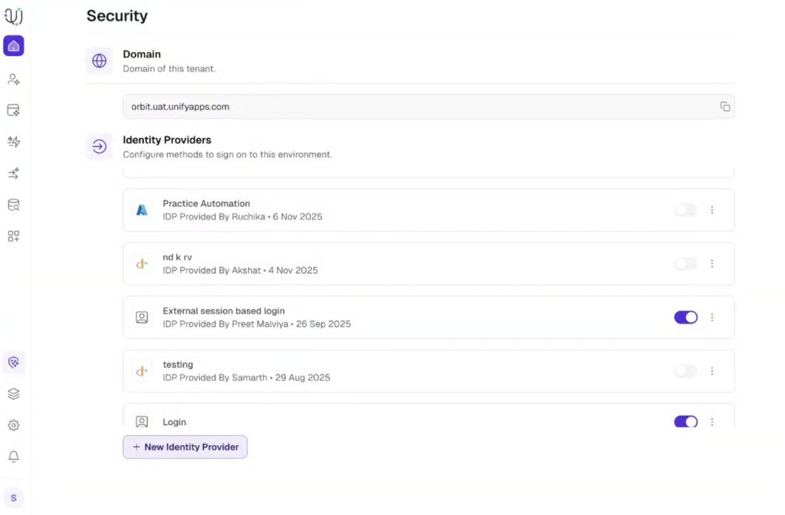The width and height of the screenshot is (785, 515).
Task: Click the apps grid plus icon
Action: (x=13, y=236)
